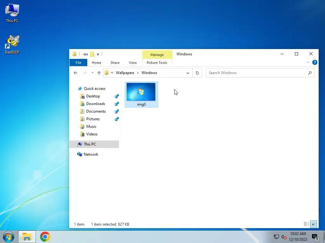Screen dimensions: 325x243
Task: Go back with the back arrow
Action: pos(76,73)
